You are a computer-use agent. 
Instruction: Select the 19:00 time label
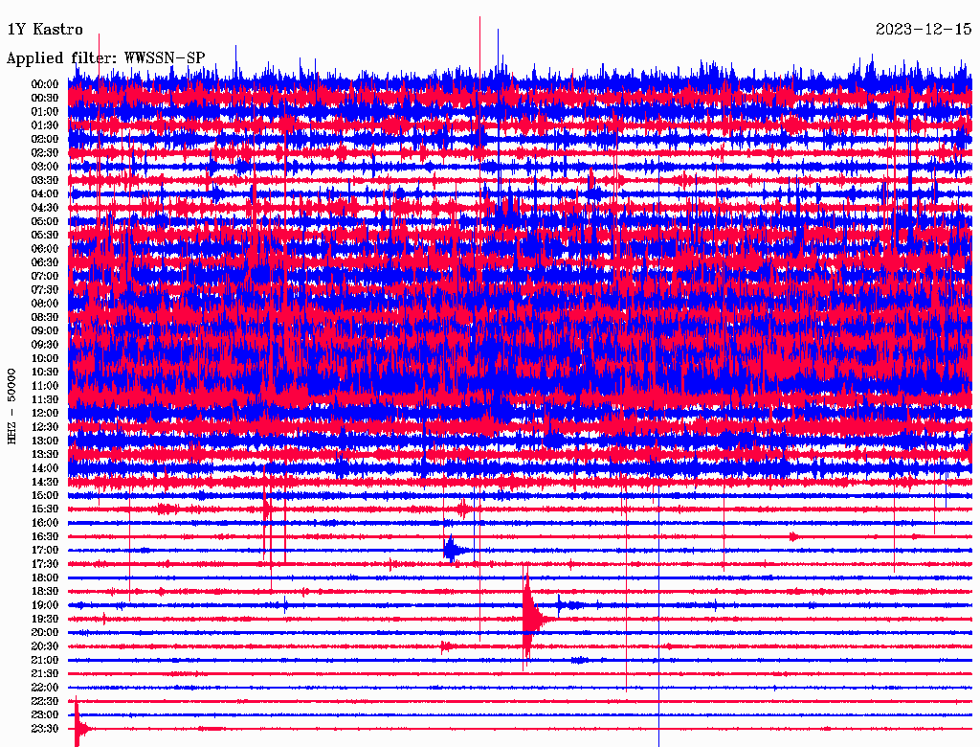pyautogui.click(x=44, y=605)
